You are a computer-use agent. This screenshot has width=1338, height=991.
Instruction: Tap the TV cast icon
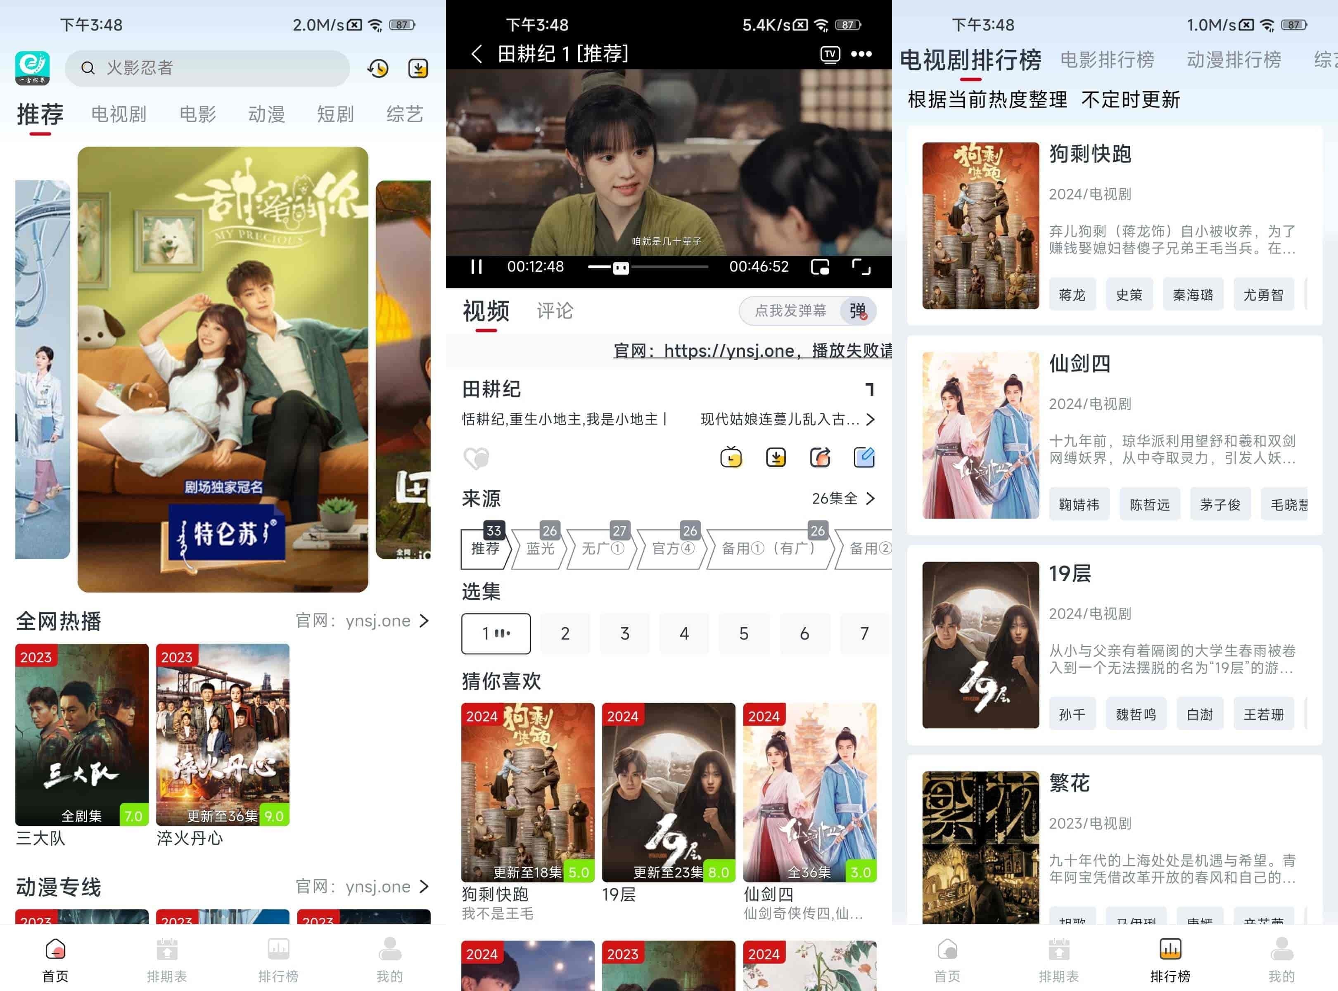(830, 54)
